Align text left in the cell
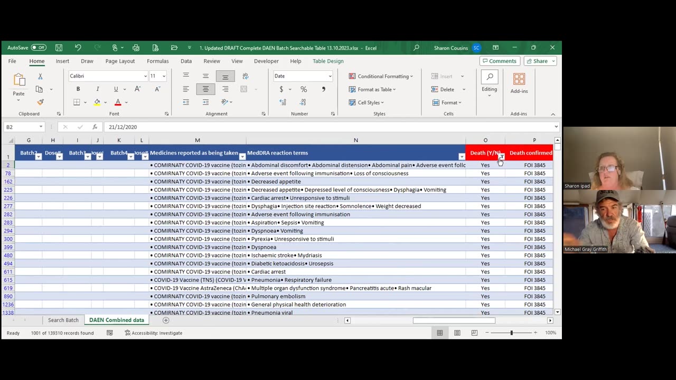Screen dimensions: 676x380 coord(186,89)
